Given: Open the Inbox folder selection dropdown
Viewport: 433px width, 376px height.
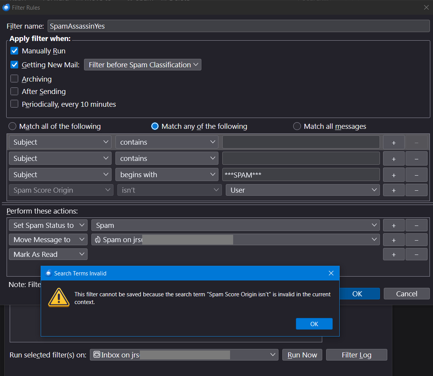Looking at the screenshot, I should tap(184, 355).
